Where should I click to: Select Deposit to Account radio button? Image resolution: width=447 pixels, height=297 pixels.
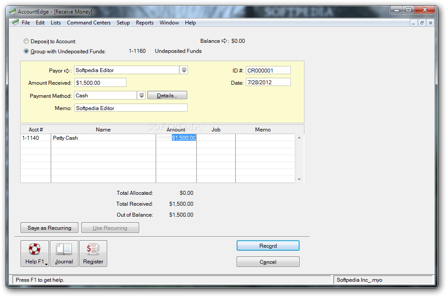pyautogui.click(x=26, y=41)
